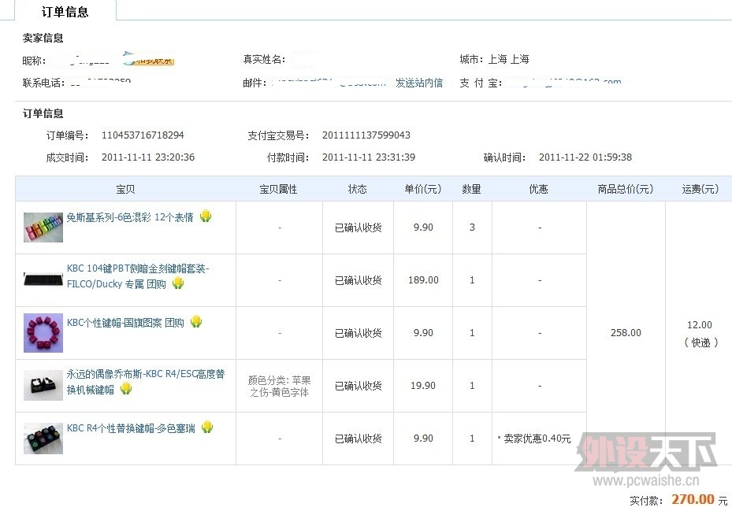Viewport: 732px width, 507px height.
Task: Click the confirm time 2011-11-22 01:59:38
Action: (x=585, y=157)
